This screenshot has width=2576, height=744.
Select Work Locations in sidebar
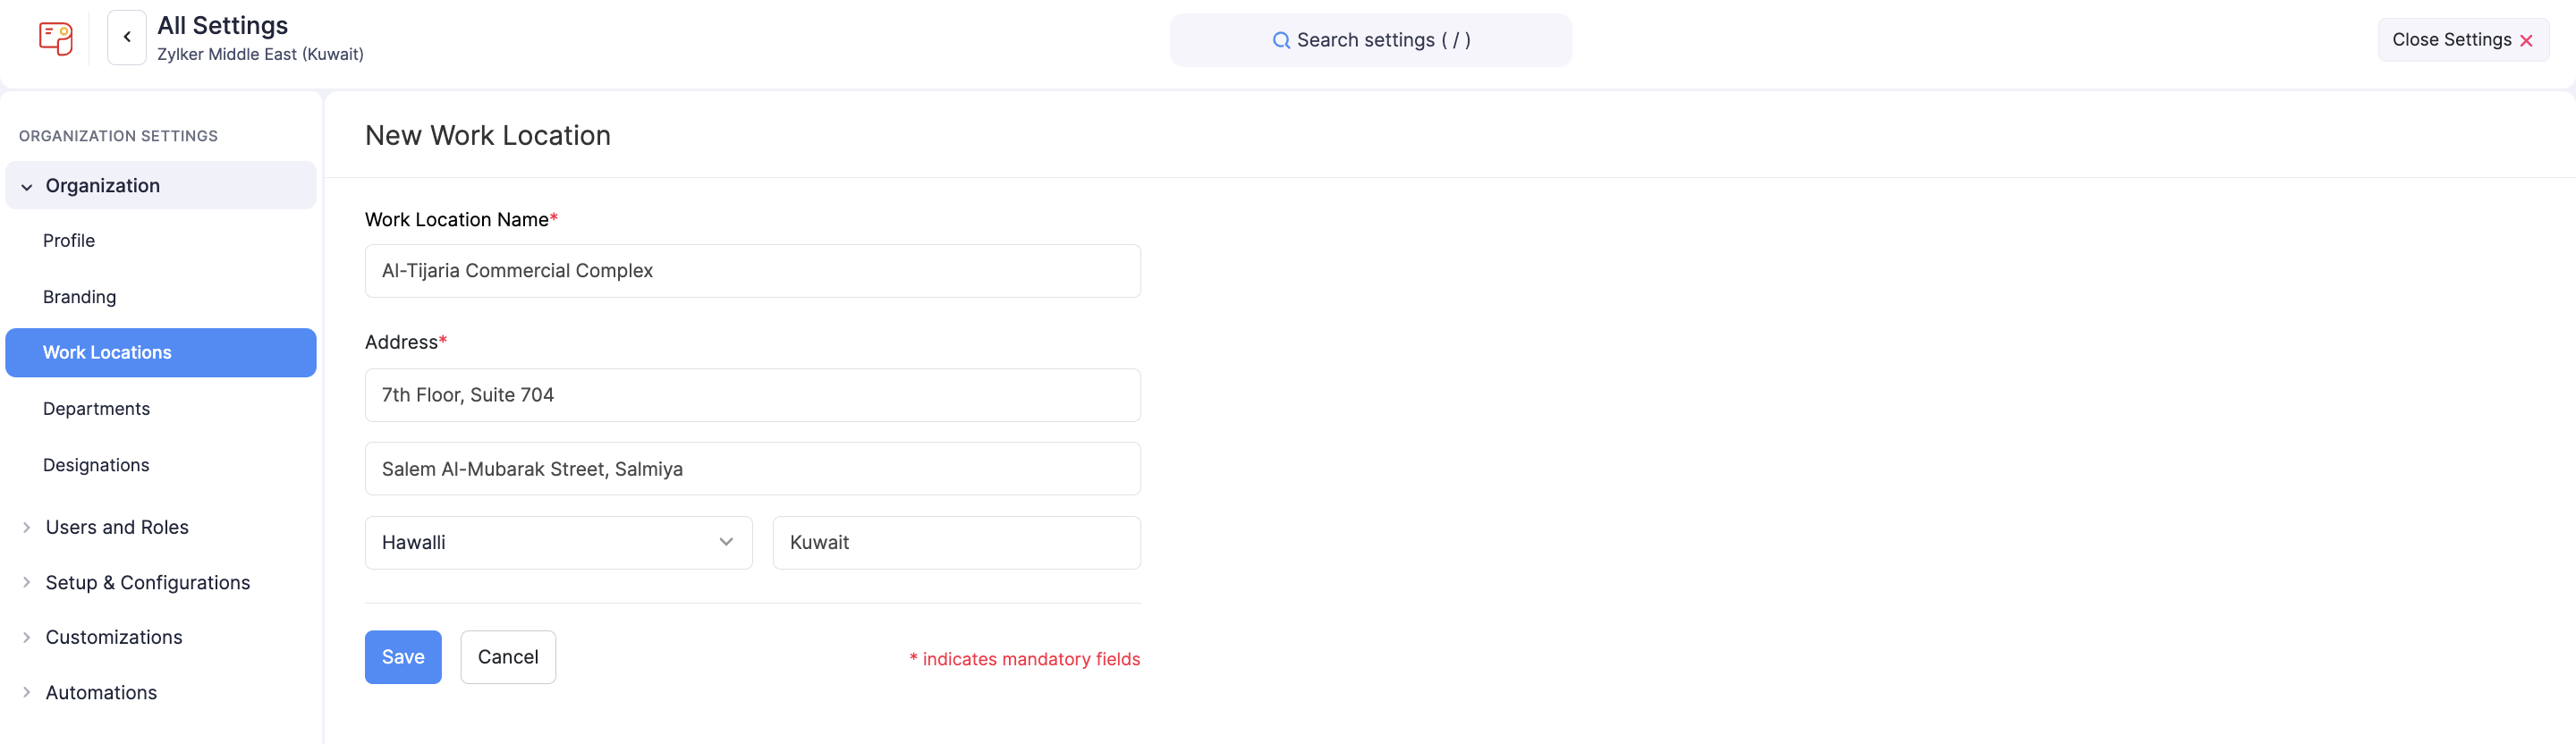[x=107, y=352]
